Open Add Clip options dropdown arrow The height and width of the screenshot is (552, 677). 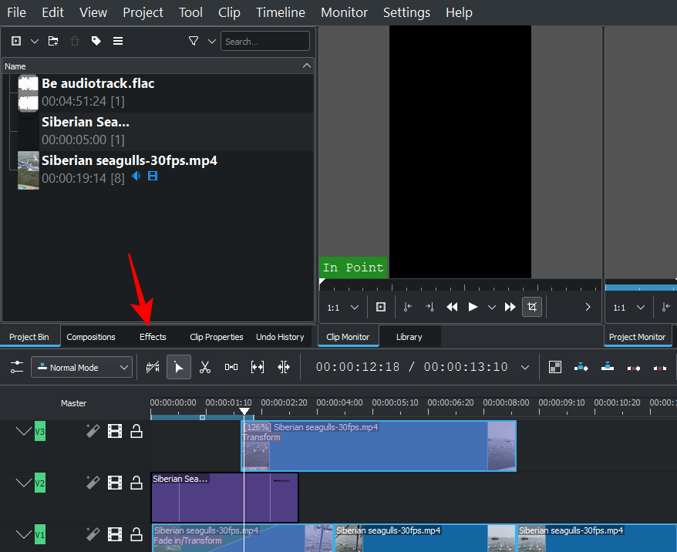tap(35, 42)
